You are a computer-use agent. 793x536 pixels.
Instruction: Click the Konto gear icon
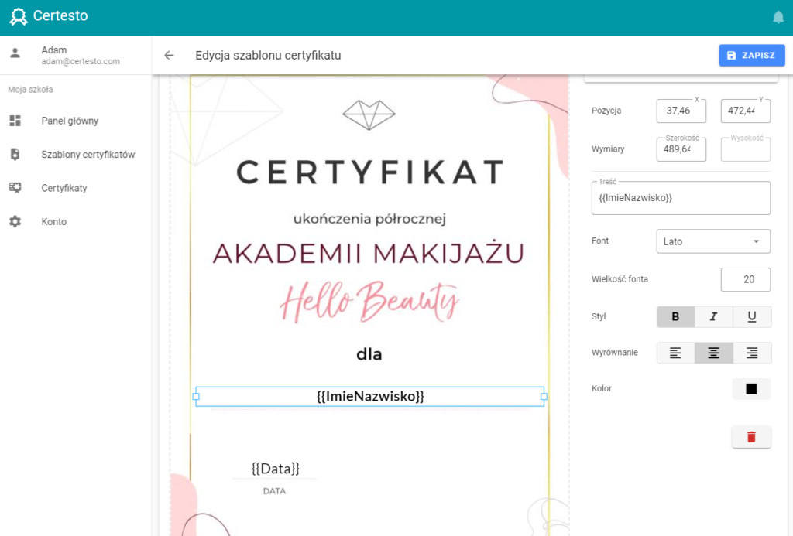click(15, 222)
